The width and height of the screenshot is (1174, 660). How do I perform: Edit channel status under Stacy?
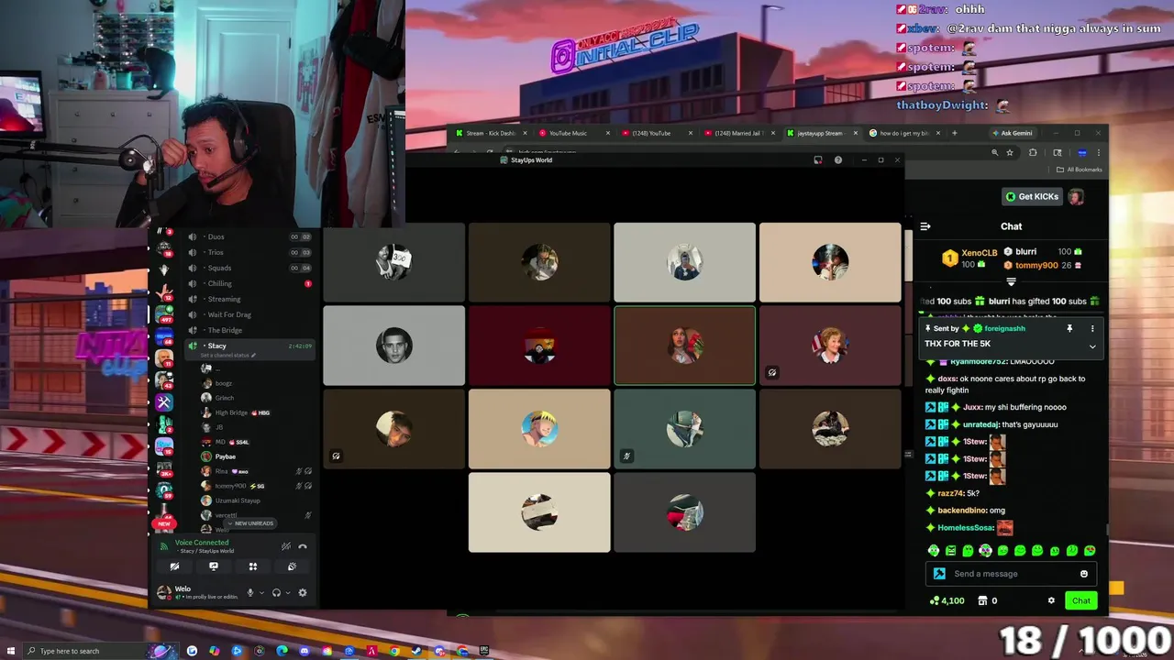pos(228,355)
